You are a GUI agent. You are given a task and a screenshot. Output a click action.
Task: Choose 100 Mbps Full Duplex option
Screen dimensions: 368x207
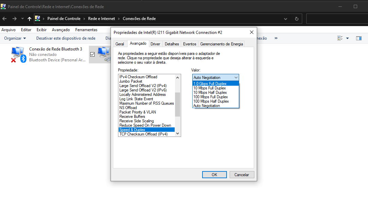(215, 97)
